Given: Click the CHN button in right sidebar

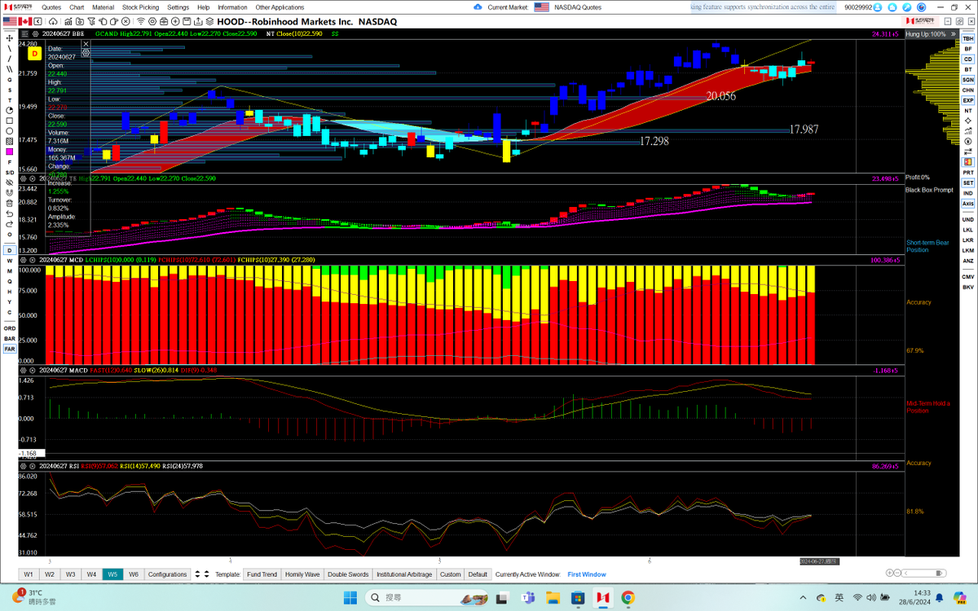Looking at the screenshot, I should click(967, 90).
